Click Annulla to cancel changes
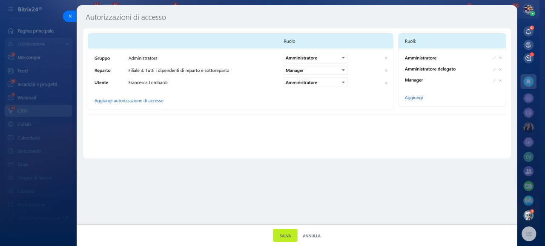The height and width of the screenshot is (246, 545). tap(312, 236)
